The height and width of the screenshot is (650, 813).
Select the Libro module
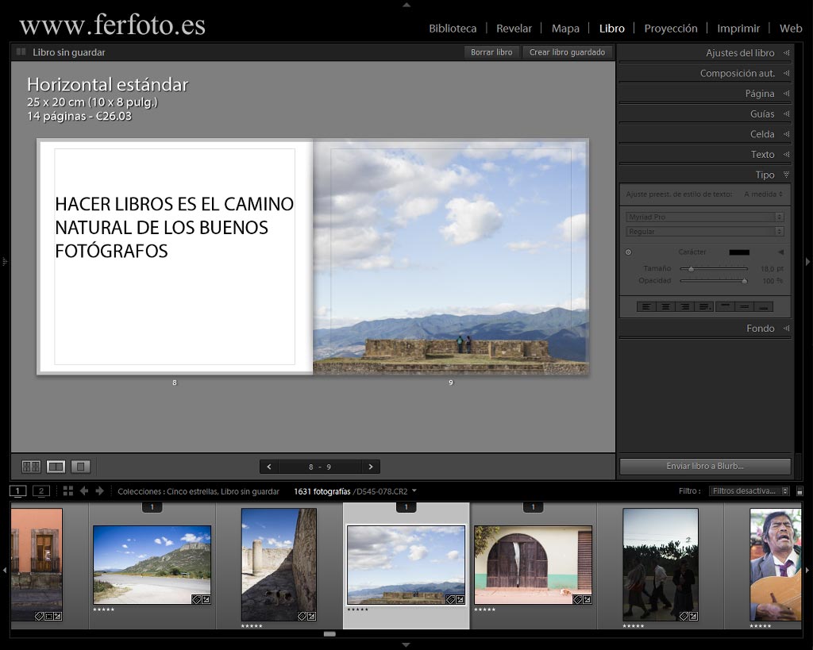[612, 29]
